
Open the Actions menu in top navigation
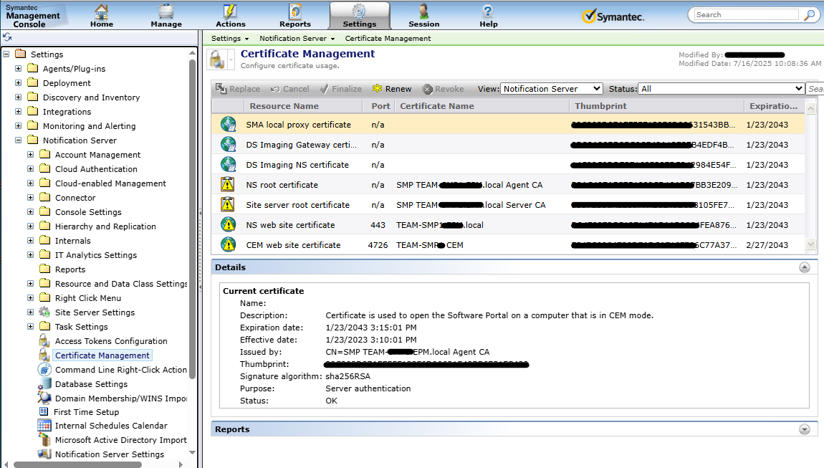pos(231,15)
